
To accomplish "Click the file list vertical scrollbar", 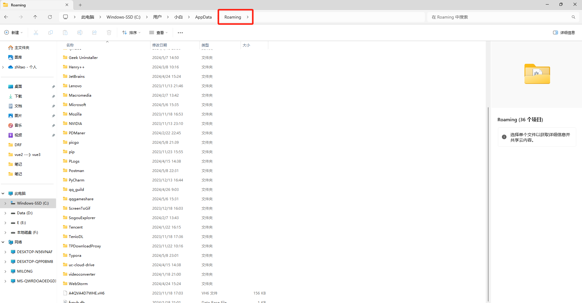I will coord(488,204).
